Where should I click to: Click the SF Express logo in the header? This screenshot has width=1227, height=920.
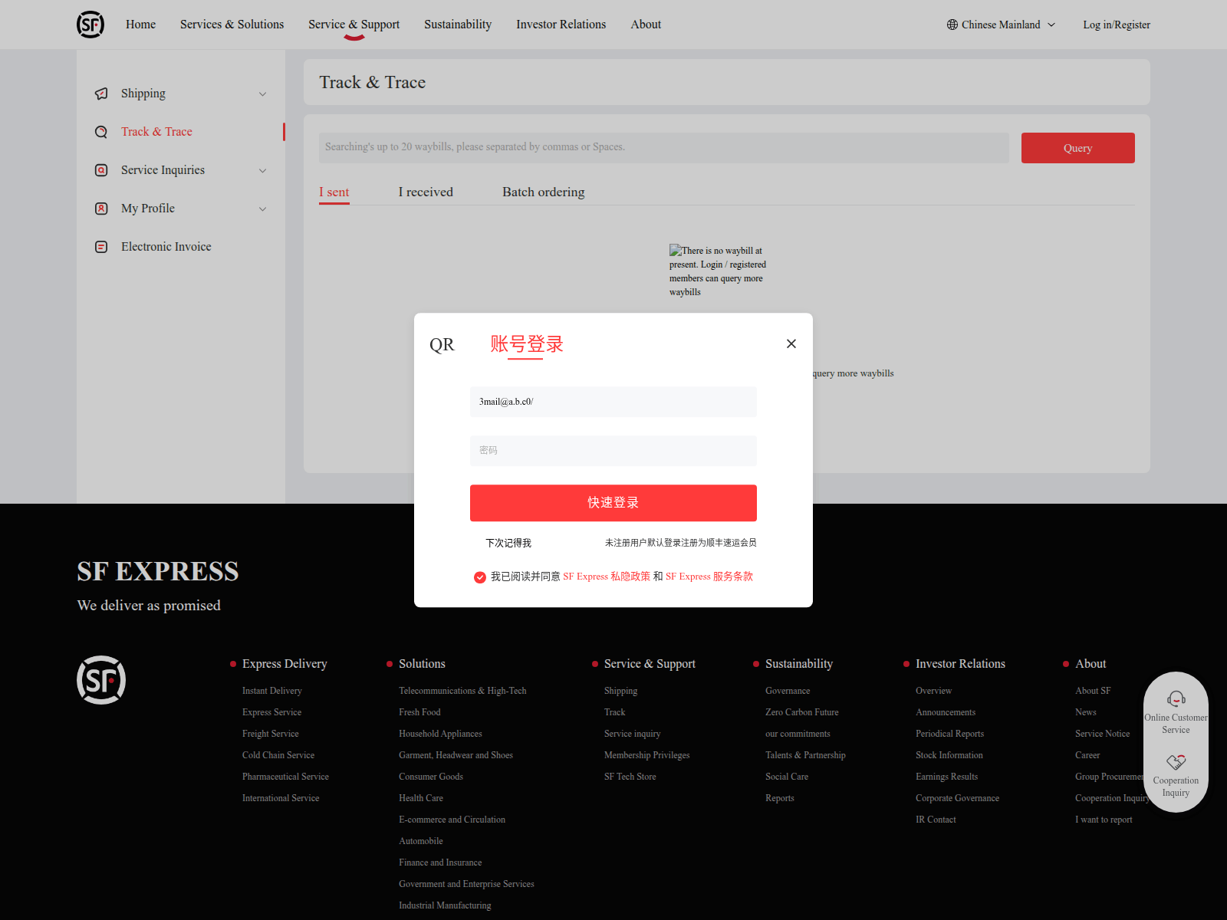90,24
